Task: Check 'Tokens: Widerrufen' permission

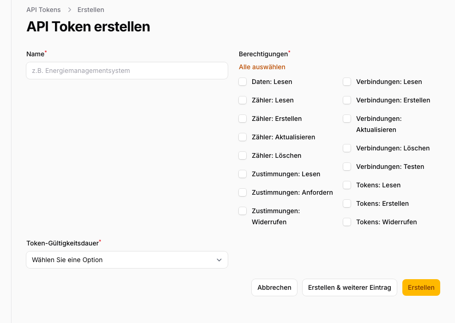Action: [347, 222]
